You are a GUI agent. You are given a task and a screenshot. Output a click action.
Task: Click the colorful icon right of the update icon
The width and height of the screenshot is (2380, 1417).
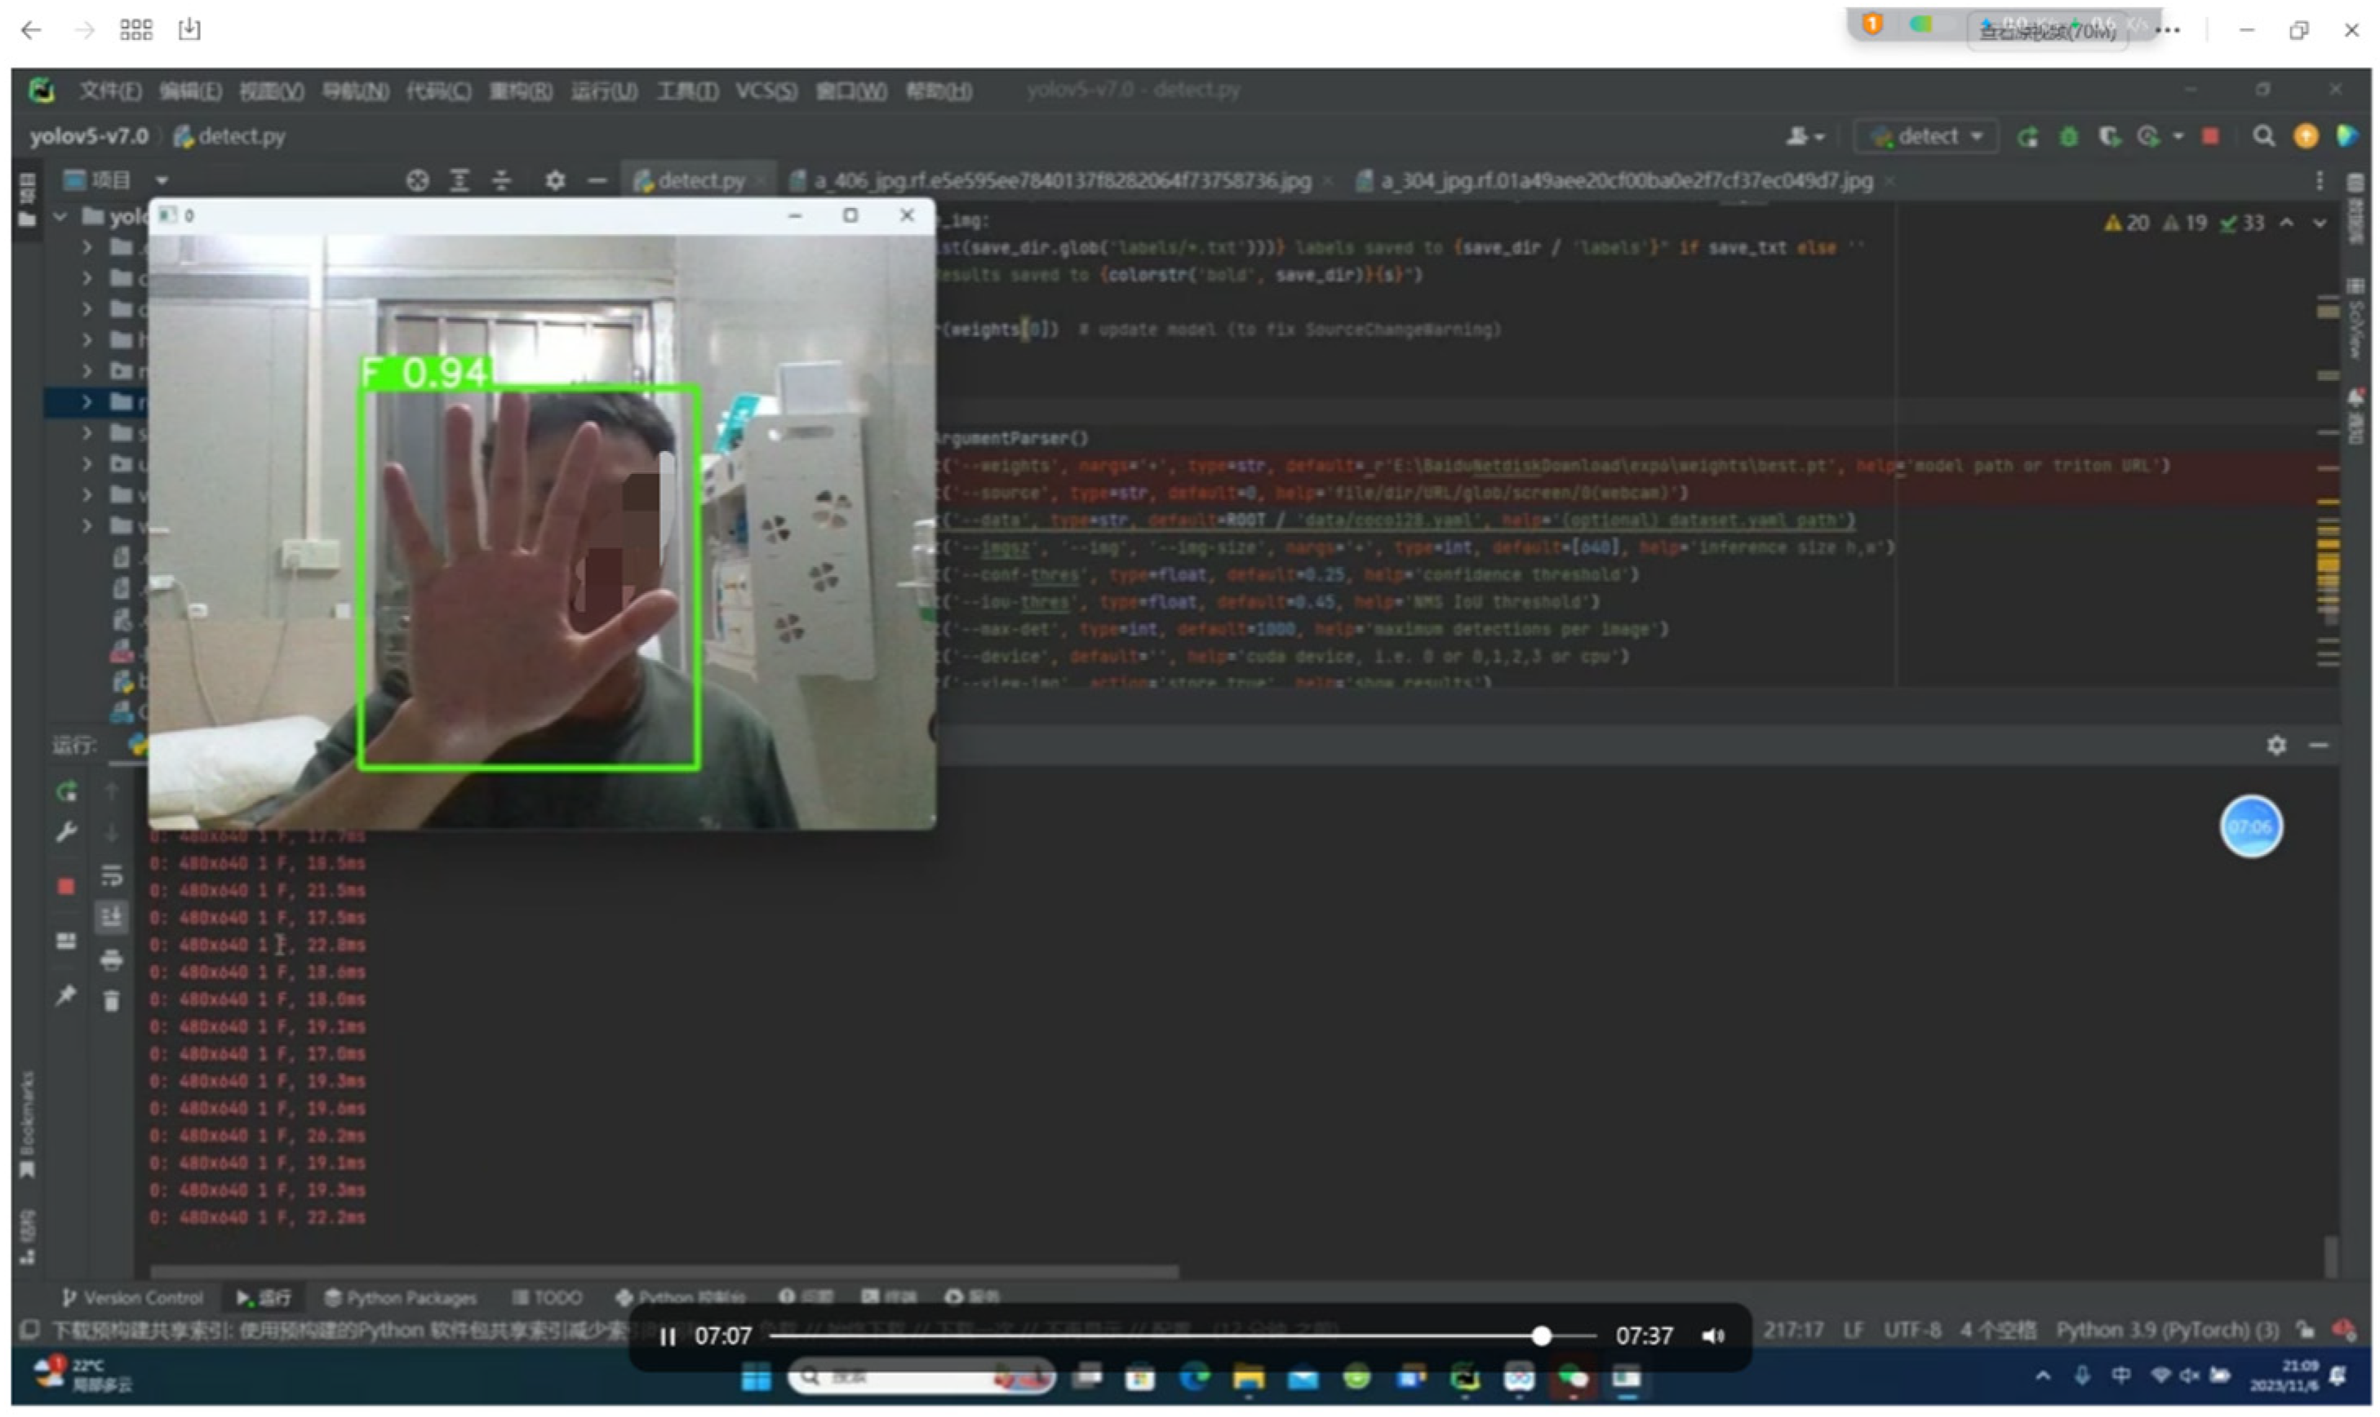pos(2347,136)
